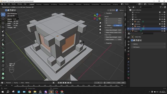Open the Playback dropdown in timeline
This screenshot has height=94, width=167.
(x=9, y=83)
